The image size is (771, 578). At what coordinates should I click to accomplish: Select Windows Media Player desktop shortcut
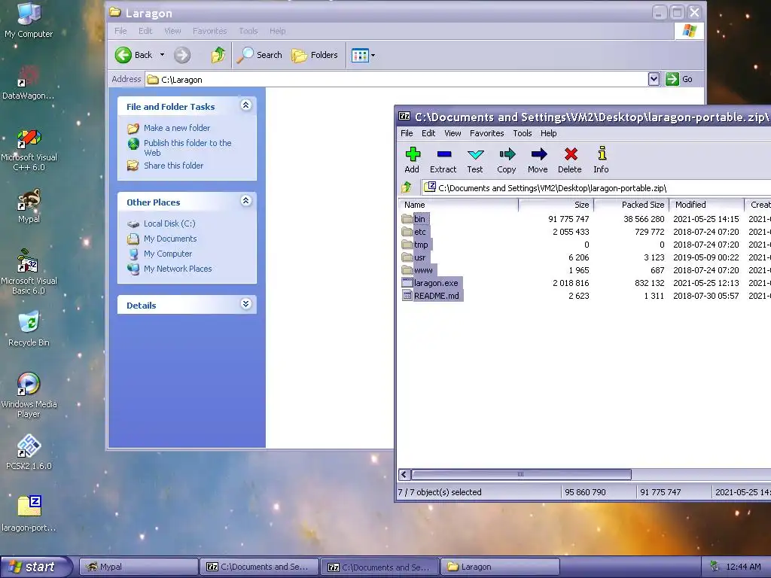pyautogui.click(x=29, y=396)
